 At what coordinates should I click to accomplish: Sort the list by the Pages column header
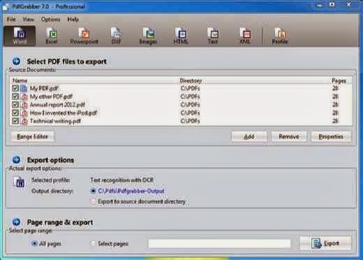pos(339,80)
